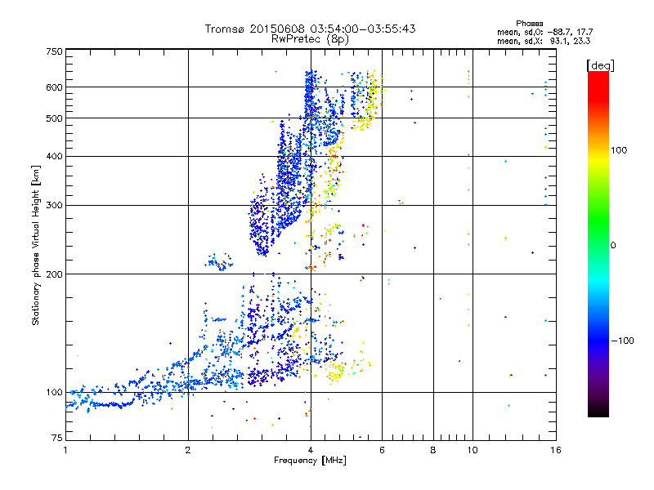The height and width of the screenshot is (490, 654).
Task: Click the 'Phases' heading text
Action: click(x=529, y=24)
